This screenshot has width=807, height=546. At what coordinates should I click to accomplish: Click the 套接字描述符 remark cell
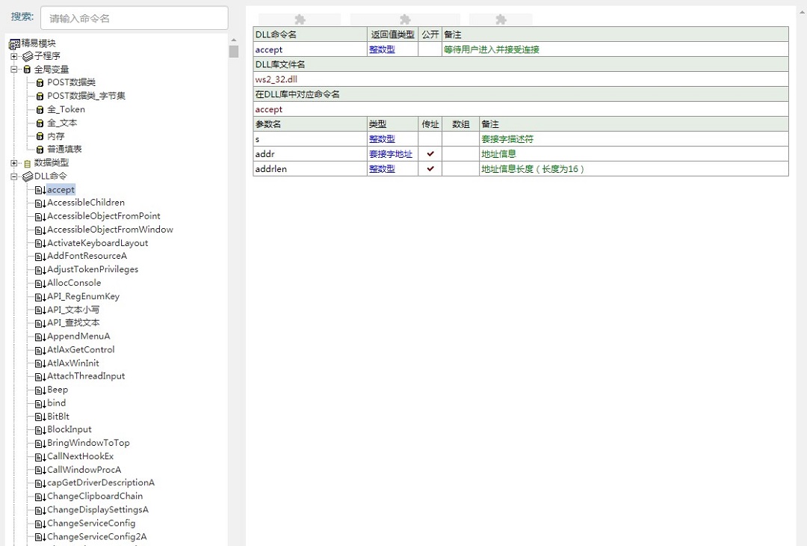pos(634,139)
